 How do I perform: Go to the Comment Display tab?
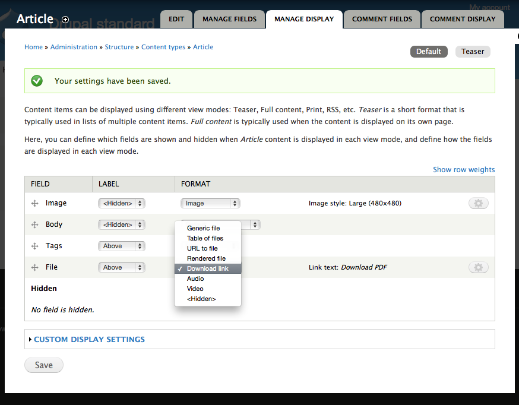coord(463,19)
